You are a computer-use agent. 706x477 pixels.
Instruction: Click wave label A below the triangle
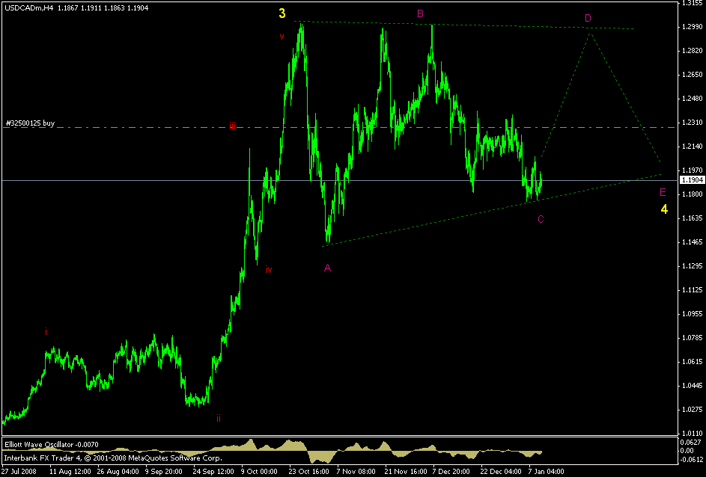(x=327, y=266)
